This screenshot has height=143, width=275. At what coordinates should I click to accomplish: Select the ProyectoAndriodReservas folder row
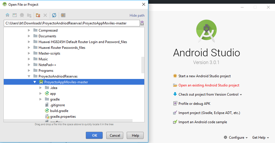point(74,76)
